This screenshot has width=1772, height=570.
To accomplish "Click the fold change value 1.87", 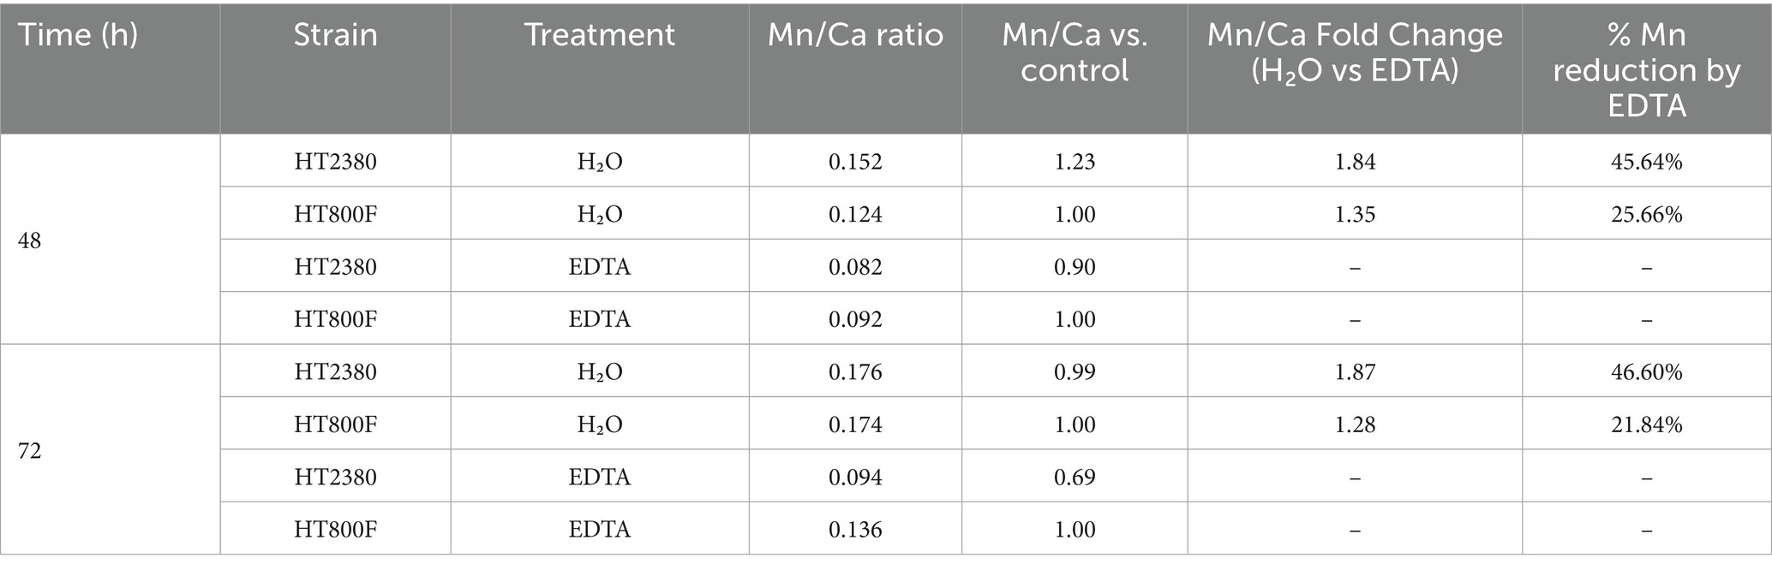I will 1355,372.
